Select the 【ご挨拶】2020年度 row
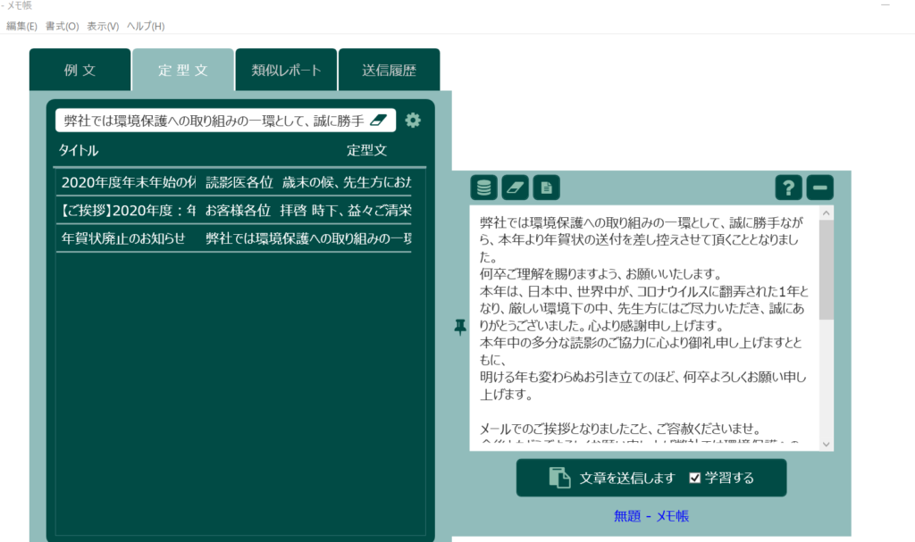The width and height of the screenshot is (915, 542). tap(234, 211)
